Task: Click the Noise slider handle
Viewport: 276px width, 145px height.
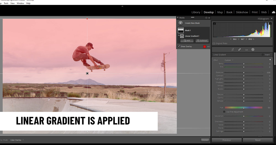Action: 244,125
